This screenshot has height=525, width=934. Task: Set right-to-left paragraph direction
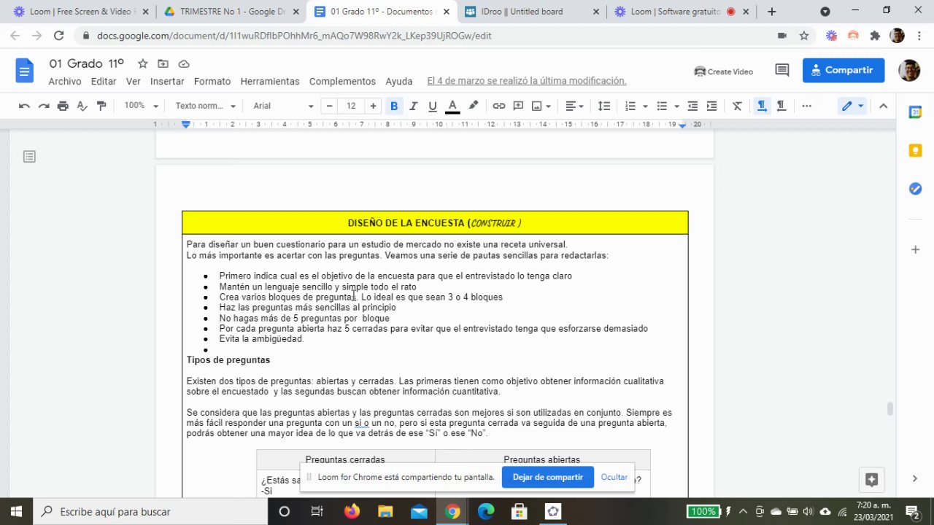[781, 106]
